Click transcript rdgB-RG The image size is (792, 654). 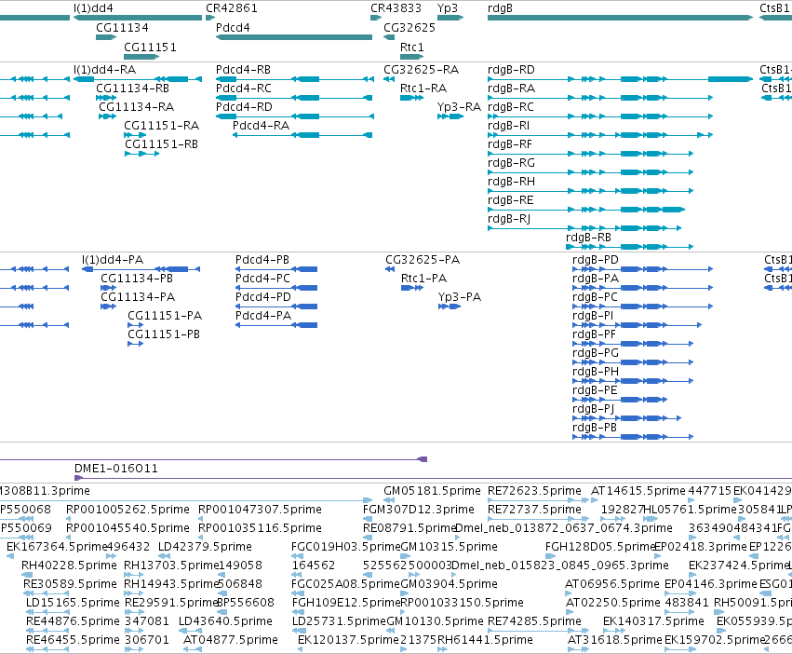(x=511, y=163)
